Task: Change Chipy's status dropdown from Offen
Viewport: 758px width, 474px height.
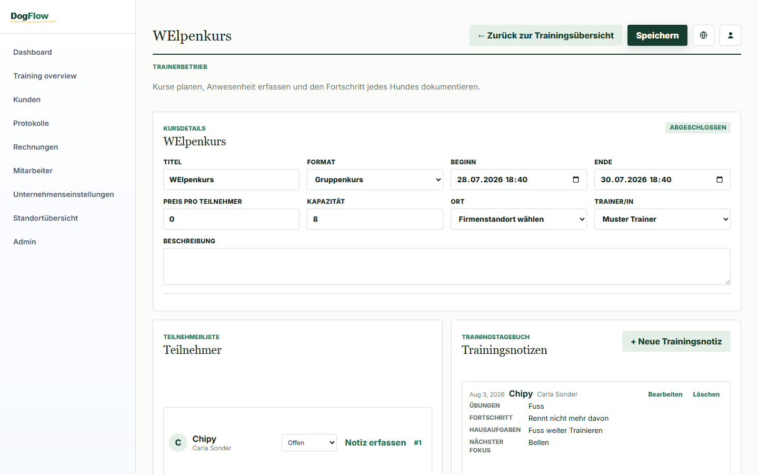Action: (x=309, y=443)
